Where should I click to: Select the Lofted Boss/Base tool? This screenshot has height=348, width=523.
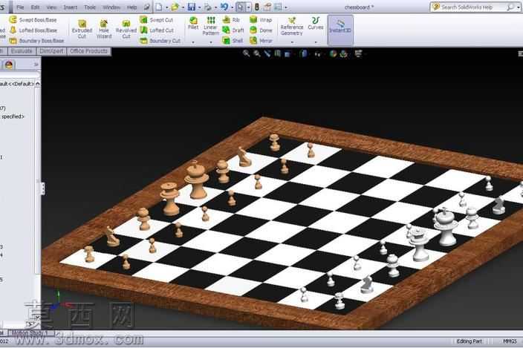coord(33,30)
